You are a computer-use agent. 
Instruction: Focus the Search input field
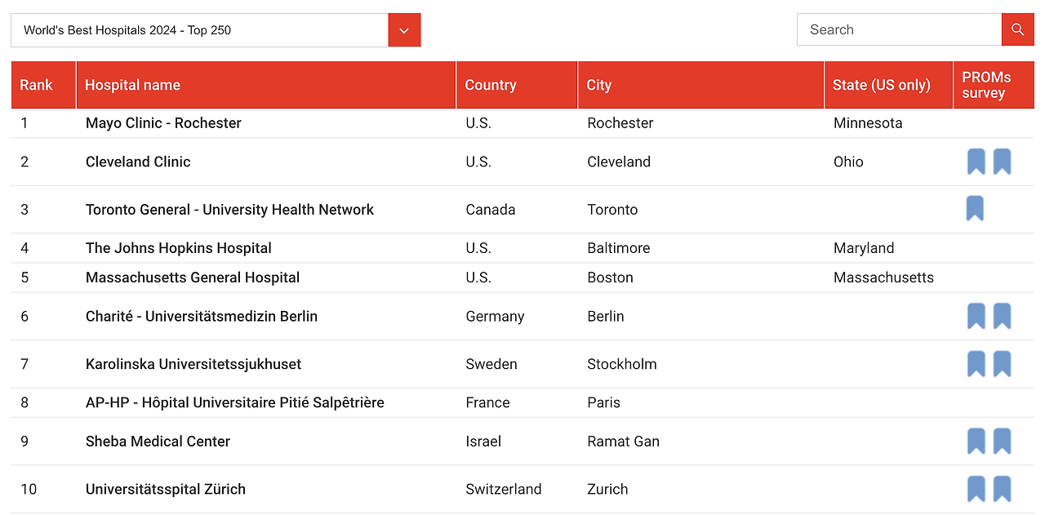click(899, 29)
